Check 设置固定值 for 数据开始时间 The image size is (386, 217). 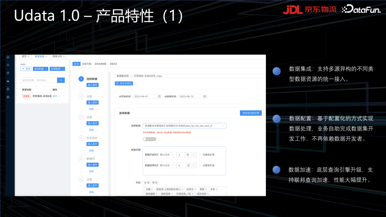(201, 155)
